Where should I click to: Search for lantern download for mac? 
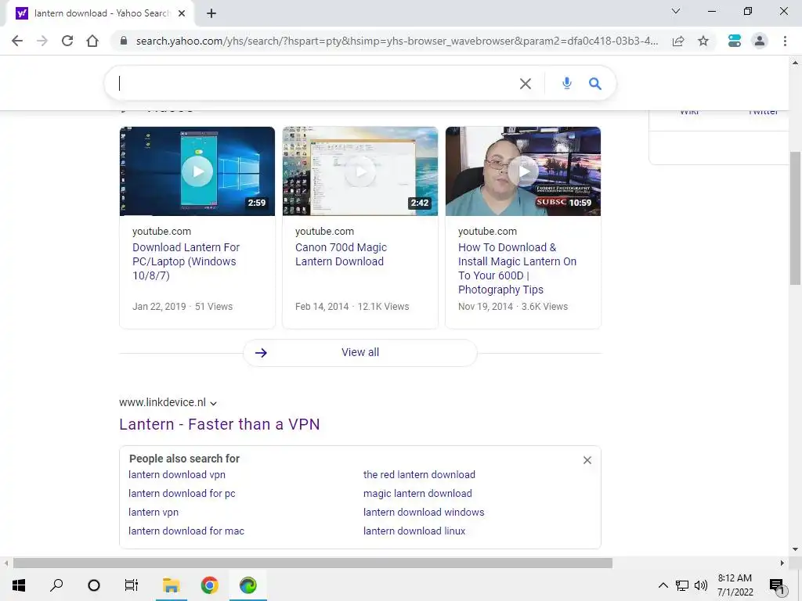(186, 531)
